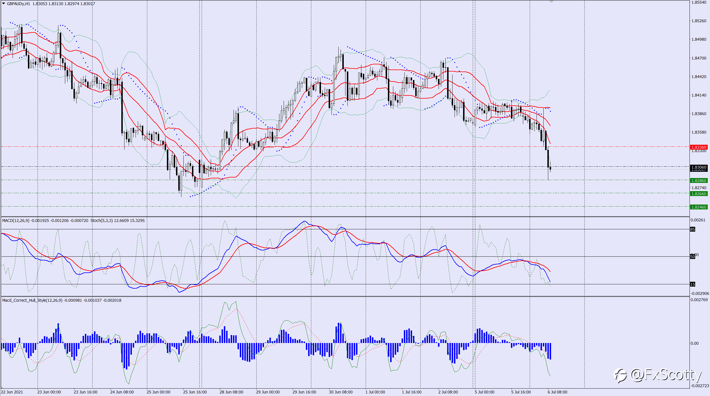Click the 1.84980 price scale value
The width and height of the screenshot is (710, 396).
pos(699,39)
